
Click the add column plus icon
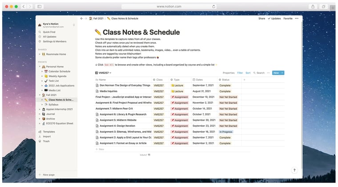(x=244, y=79)
